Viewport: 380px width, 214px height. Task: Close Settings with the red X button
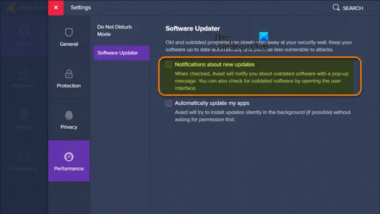click(x=56, y=8)
